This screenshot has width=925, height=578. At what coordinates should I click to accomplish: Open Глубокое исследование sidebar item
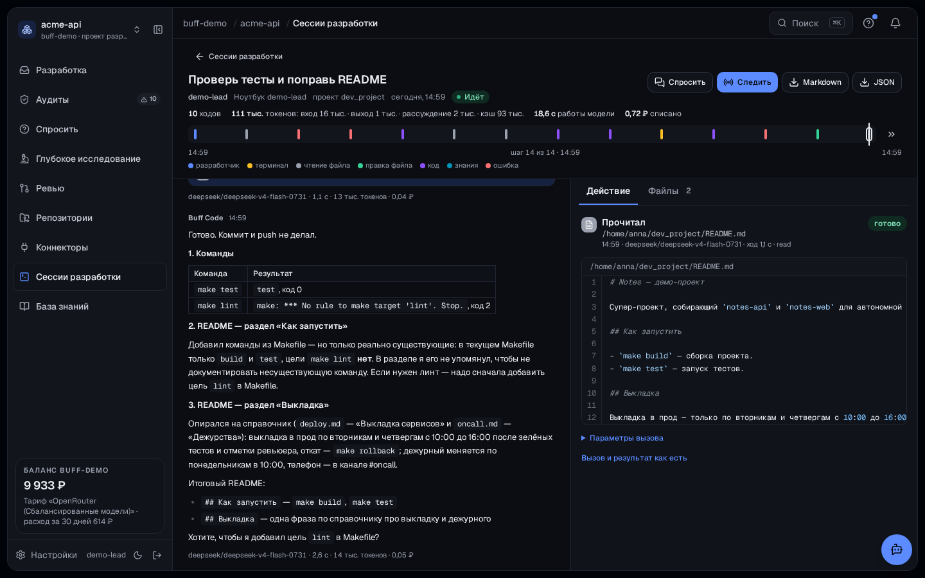(x=90, y=159)
